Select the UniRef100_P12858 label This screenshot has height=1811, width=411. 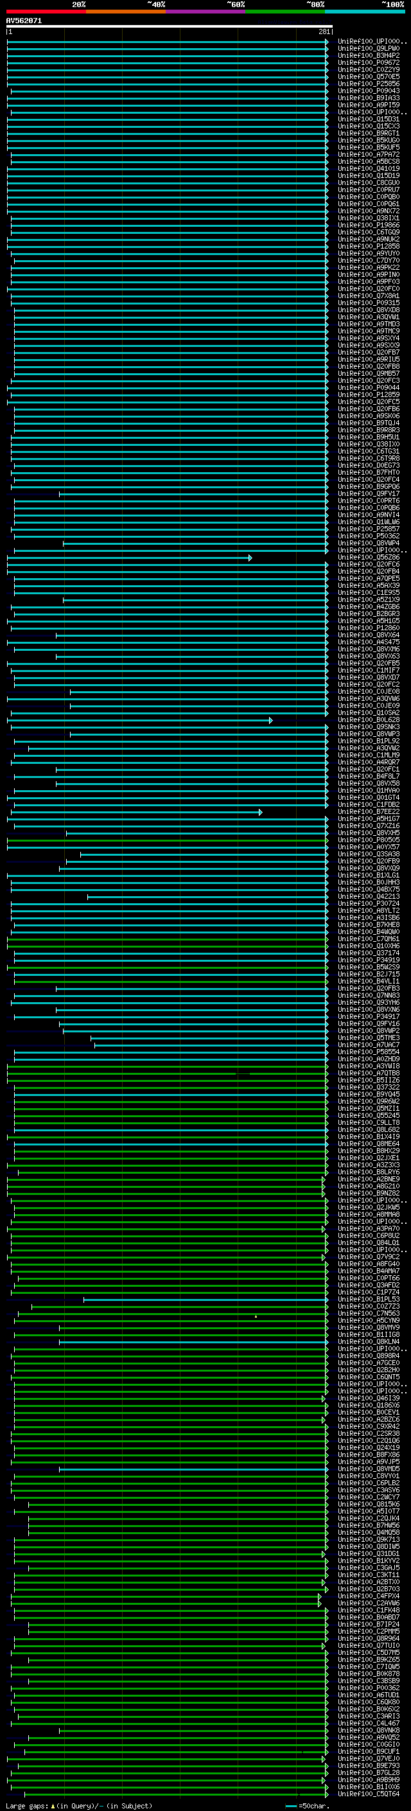click(369, 247)
